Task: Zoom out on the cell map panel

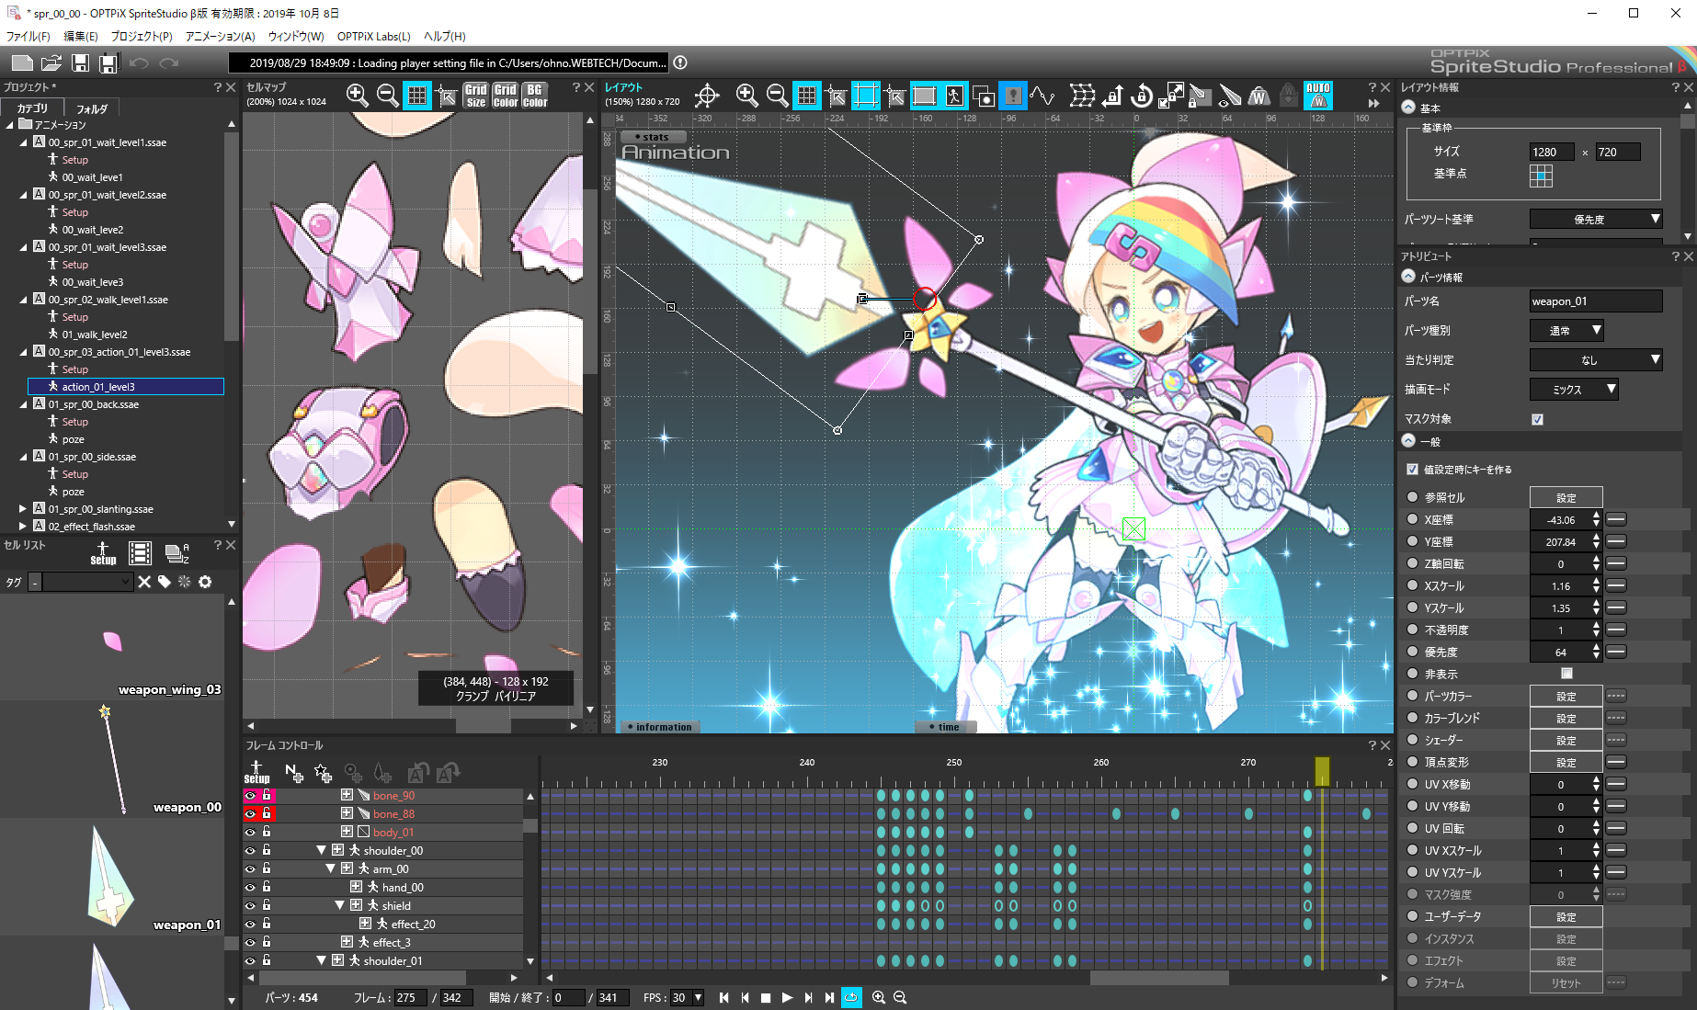Action: (x=387, y=95)
